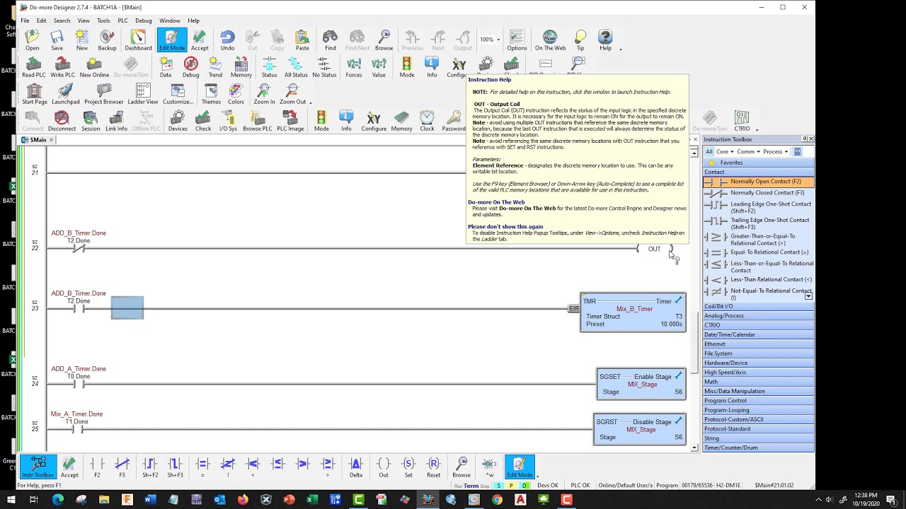The height and width of the screenshot is (509, 906).
Task: Open the Clock settings icon
Action: click(x=427, y=122)
